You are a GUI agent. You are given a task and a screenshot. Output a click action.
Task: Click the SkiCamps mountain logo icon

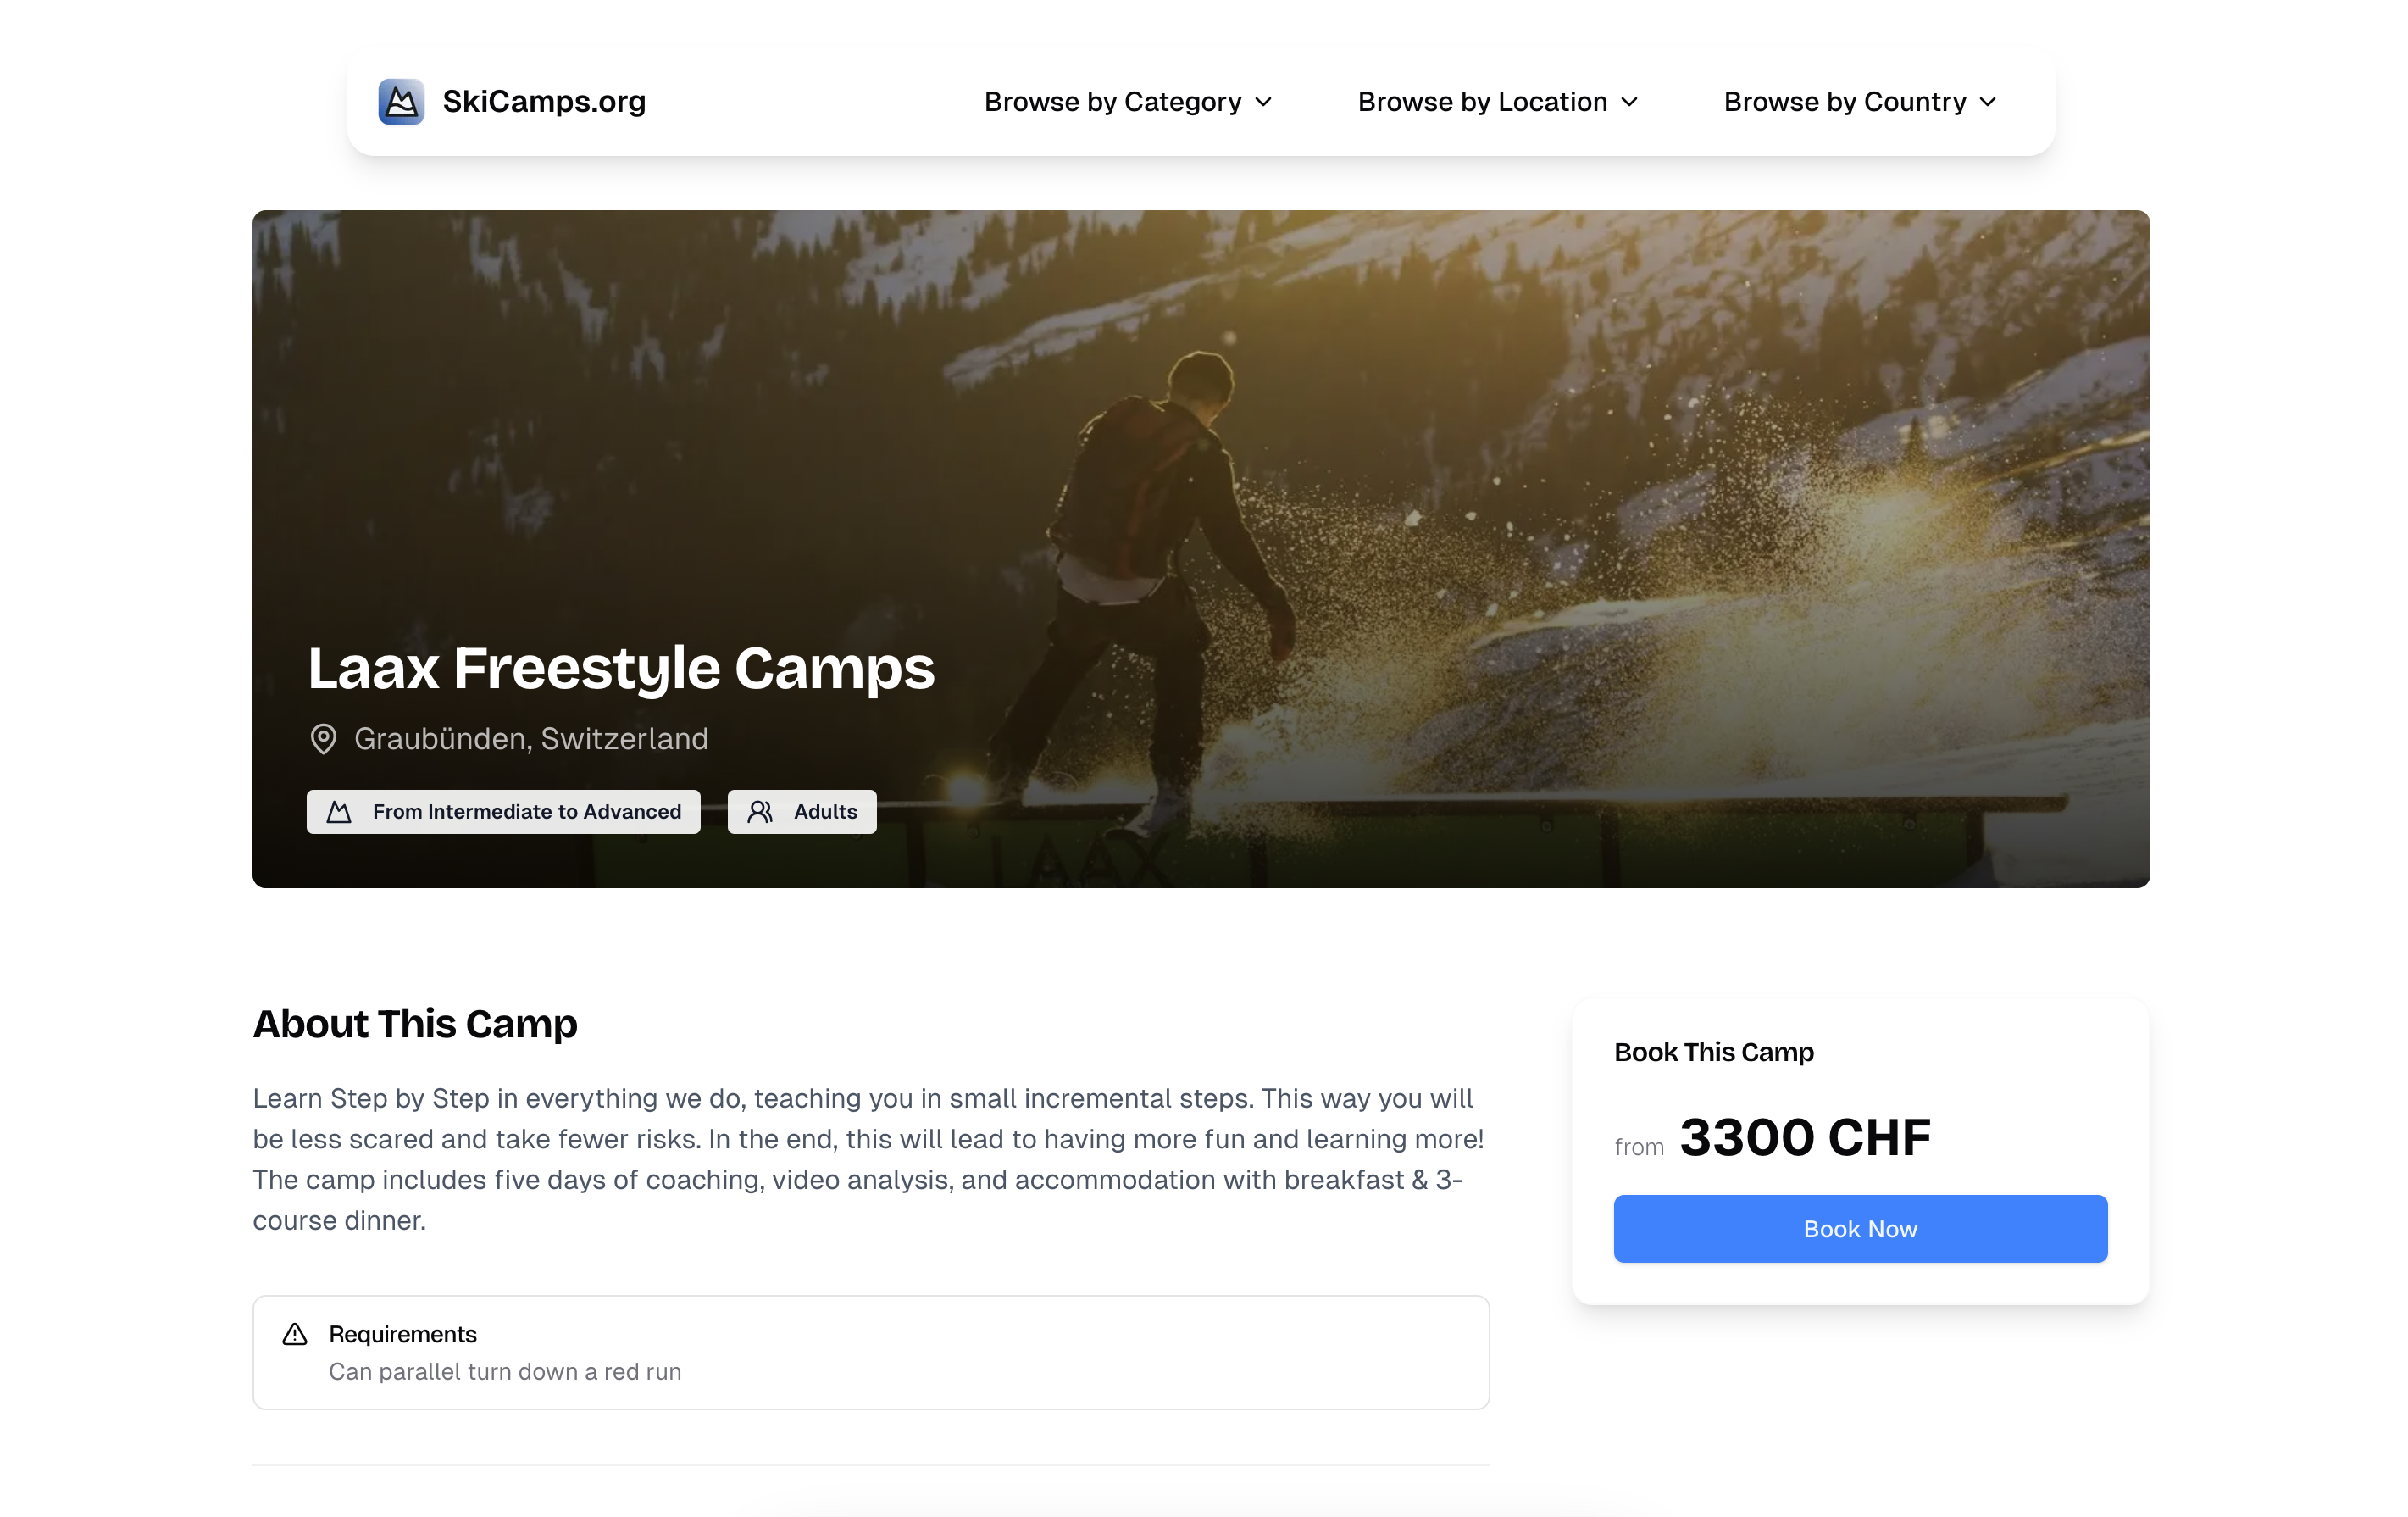click(401, 101)
